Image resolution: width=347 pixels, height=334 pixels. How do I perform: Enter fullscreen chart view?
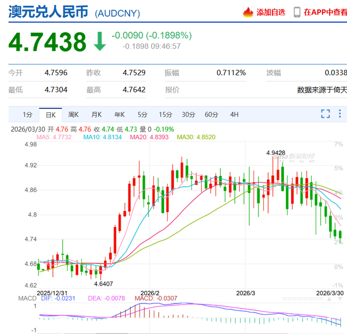tap(325, 114)
